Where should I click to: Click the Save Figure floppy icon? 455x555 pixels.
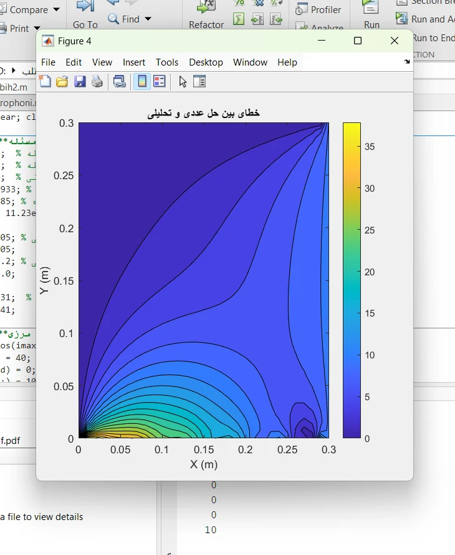(80, 81)
